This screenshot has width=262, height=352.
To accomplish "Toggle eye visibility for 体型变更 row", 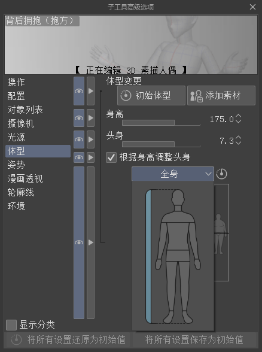I will (x=79, y=91).
